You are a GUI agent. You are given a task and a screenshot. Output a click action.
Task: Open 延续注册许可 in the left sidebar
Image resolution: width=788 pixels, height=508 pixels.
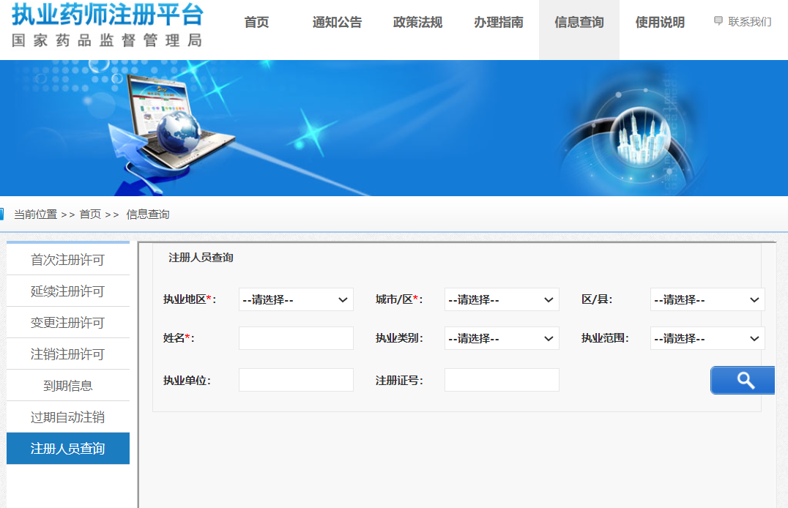tap(67, 291)
